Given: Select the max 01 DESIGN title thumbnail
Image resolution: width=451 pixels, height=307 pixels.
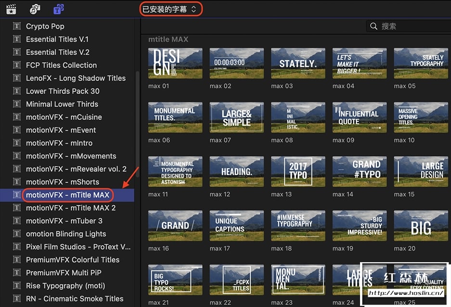Looking at the screenshot, I should pos(175,63).
